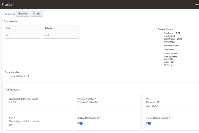The image size is (199, 133).
Task: Click Lifetime: 3.73 MWh text
Action: 170,57
